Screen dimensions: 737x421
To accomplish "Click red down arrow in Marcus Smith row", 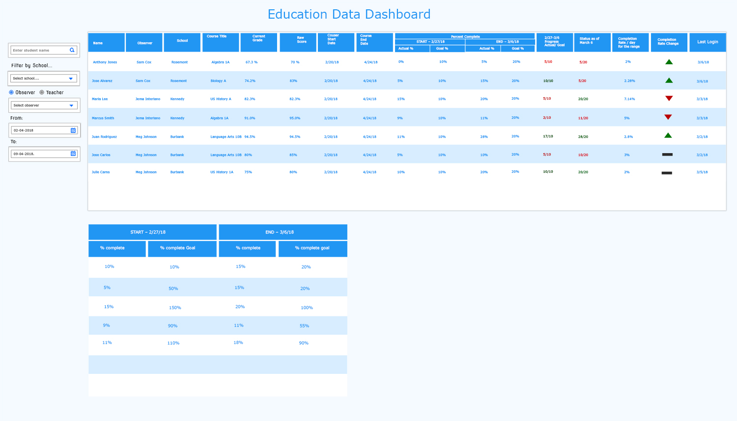I will point(668,117).
